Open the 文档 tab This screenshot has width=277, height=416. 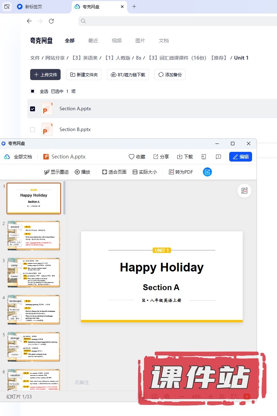pyautogui.click(x=164, y=41)
